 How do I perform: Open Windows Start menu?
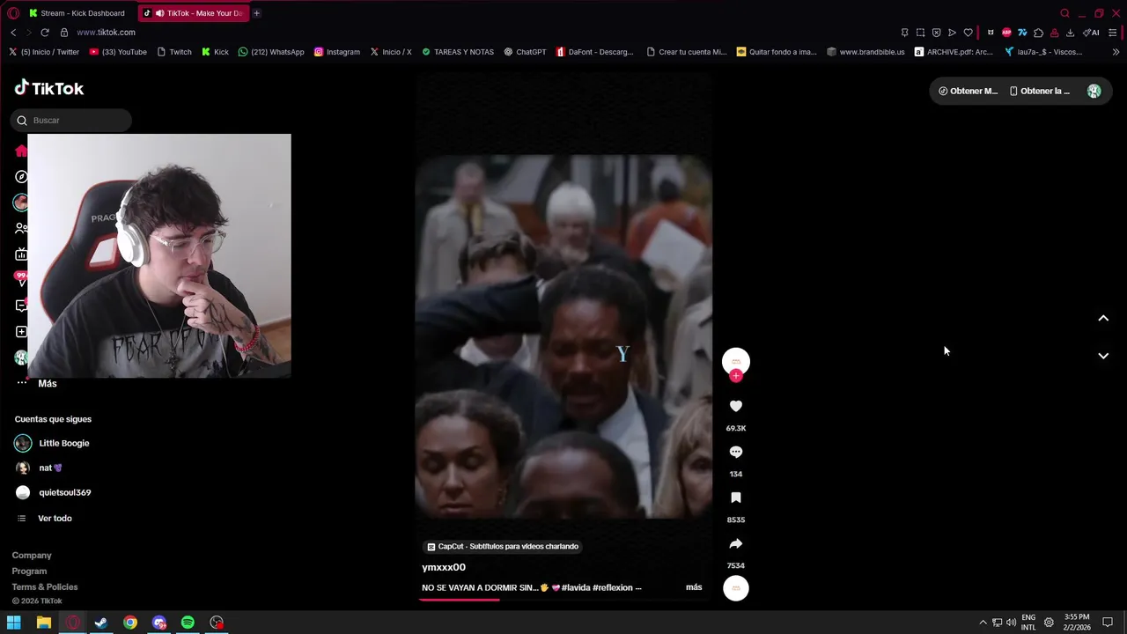pos(14,623)
